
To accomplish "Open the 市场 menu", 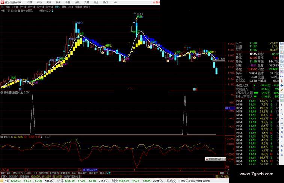I will coord(39,2).
